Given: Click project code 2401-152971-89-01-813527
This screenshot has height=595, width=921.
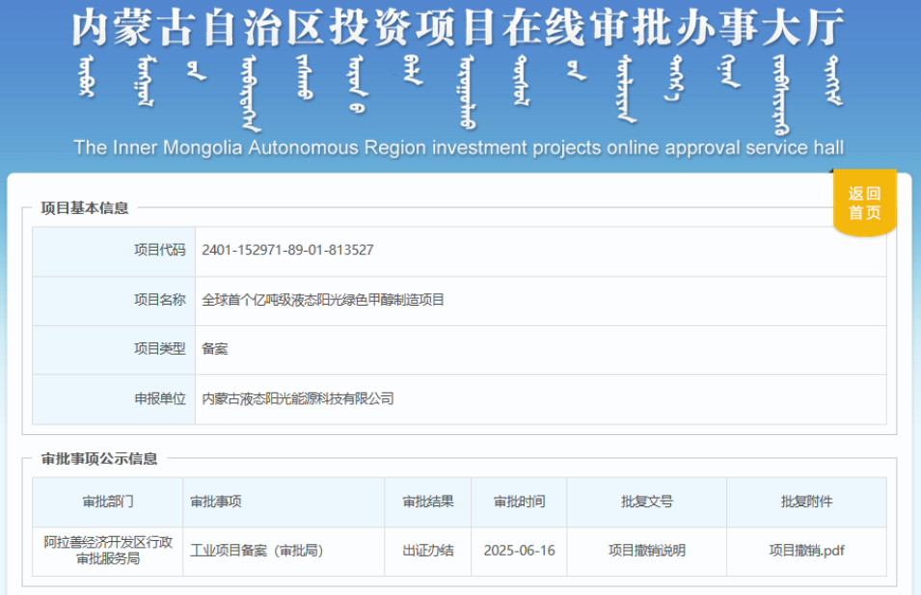Looking at the screenshot, I should coord(287,250).
